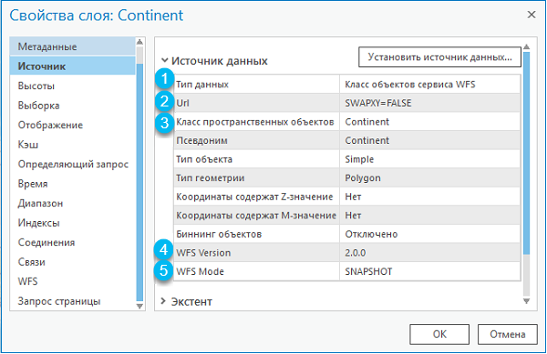Click the sidebar scroll down arrow
This screenshot has width=547, height=354.
139,307
